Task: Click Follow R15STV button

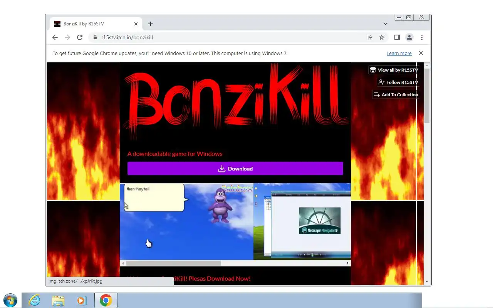Action: coord(398,82)
